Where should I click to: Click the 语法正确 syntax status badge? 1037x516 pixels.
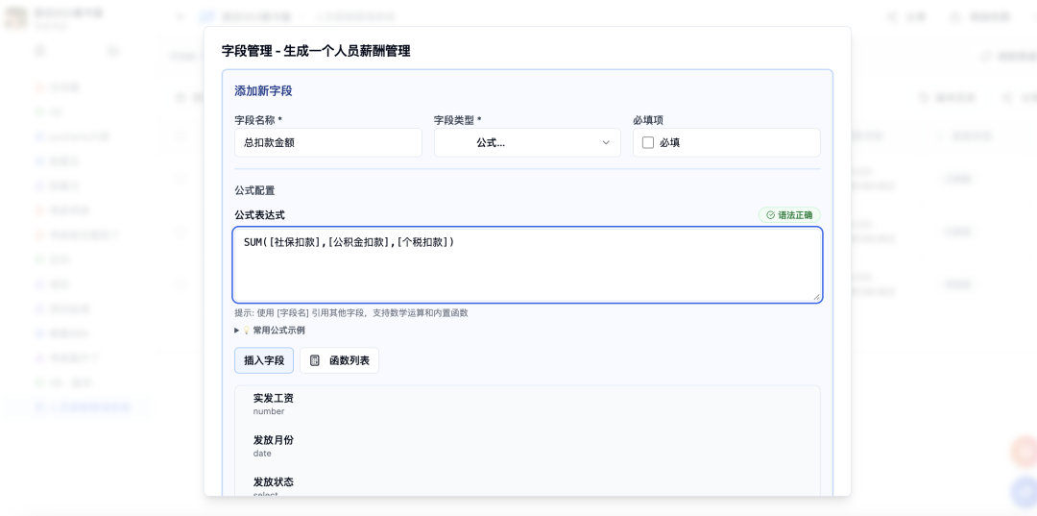tap(789, 215)
